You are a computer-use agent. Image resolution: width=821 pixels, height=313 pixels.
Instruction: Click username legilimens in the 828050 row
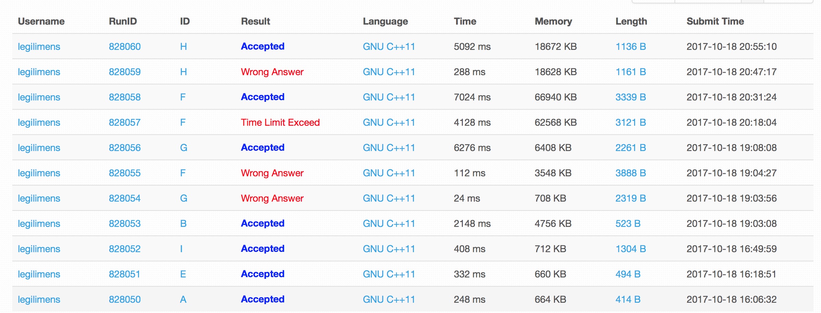click(x=39, y=299)
